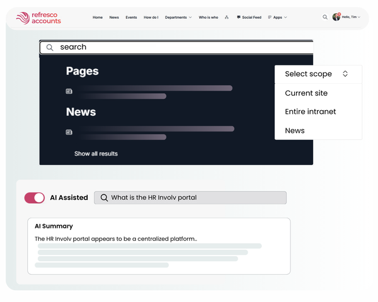Screen dimensions: 378x302
Task: Go to the News navigation item
Action: [x=114, y=18]
